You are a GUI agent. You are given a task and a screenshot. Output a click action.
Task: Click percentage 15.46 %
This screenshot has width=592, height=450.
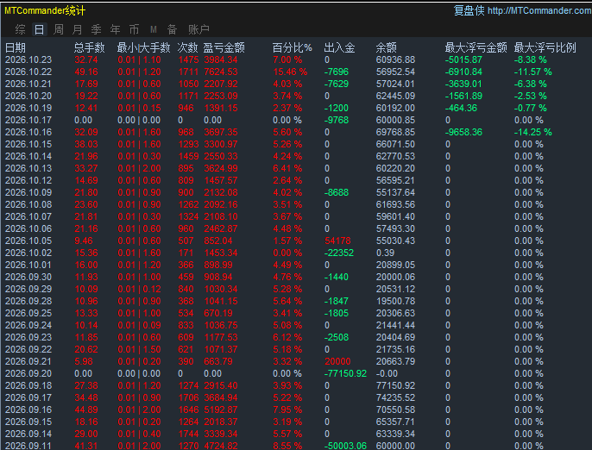coord(290,72)
